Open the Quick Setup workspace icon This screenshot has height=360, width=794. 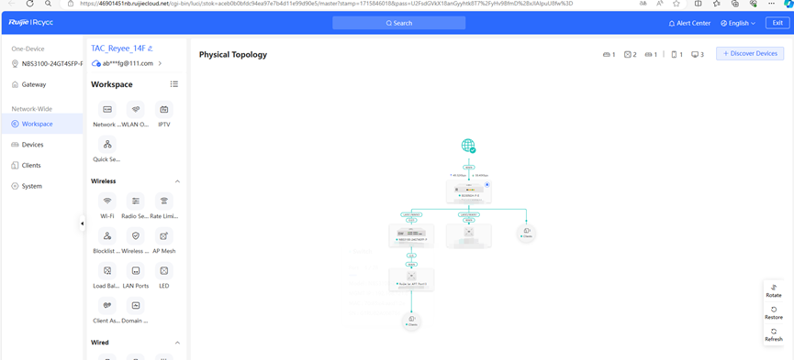click(x=106, y=144)
